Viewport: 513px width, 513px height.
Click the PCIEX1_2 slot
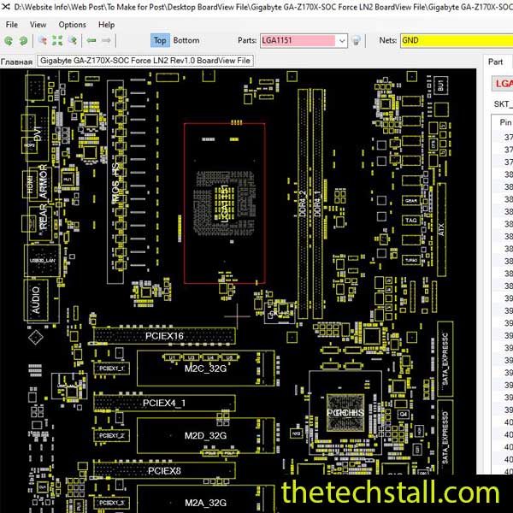pyautogui.click(x=111, y=435)
